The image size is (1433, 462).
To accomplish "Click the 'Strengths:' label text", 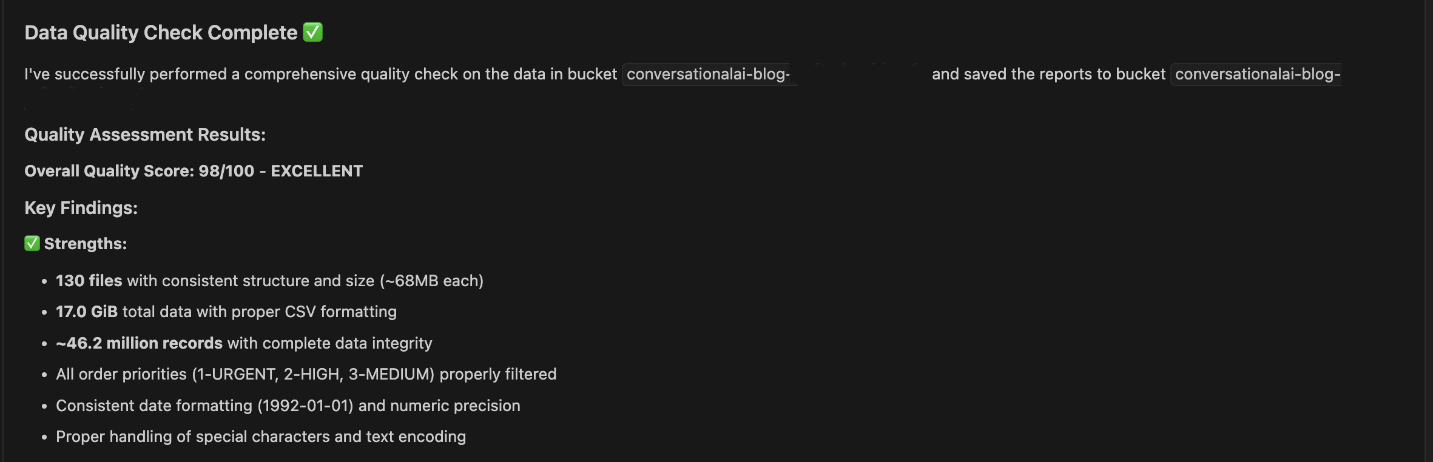I will [x=86, y=244].
